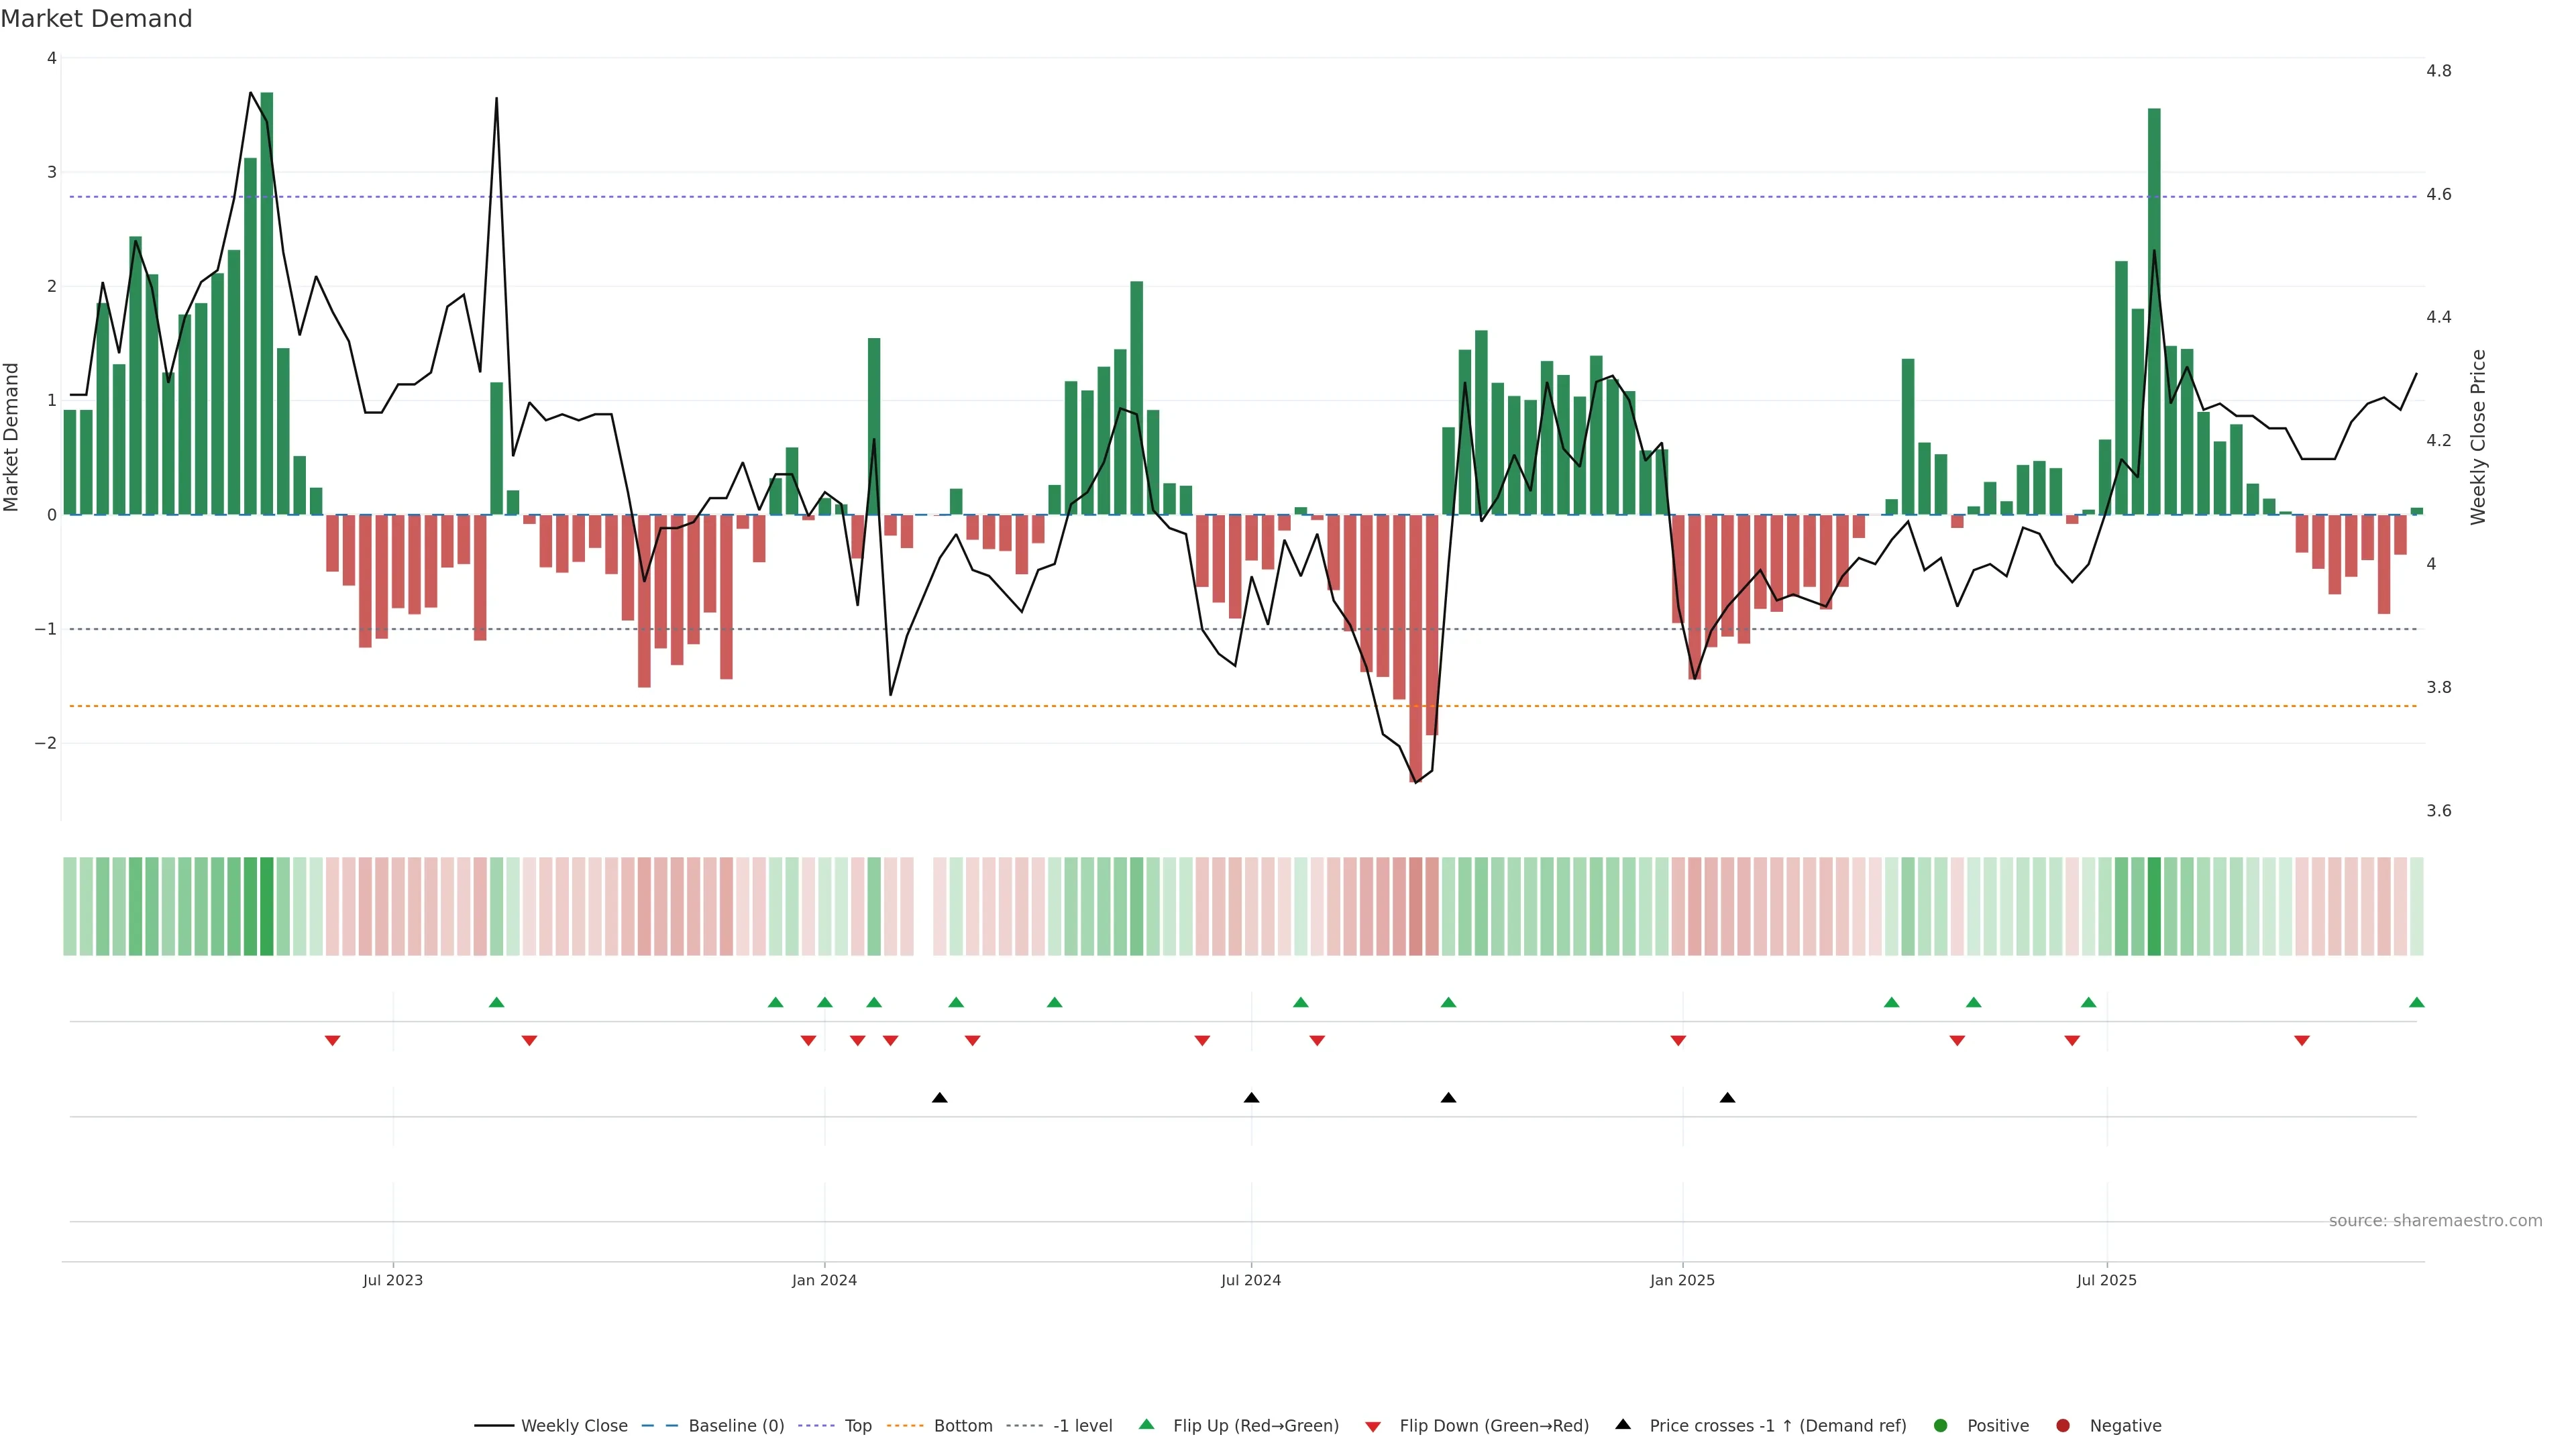
Task: Click the source: sharemaestro.com text
Action: 2435,1220
